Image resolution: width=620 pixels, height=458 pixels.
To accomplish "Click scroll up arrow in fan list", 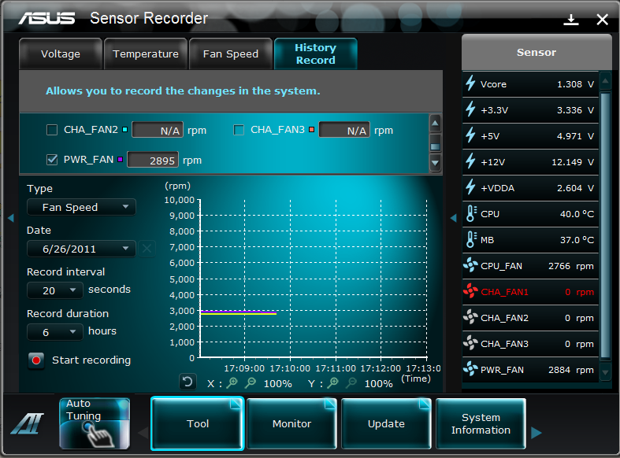I will tap(435, 124).
